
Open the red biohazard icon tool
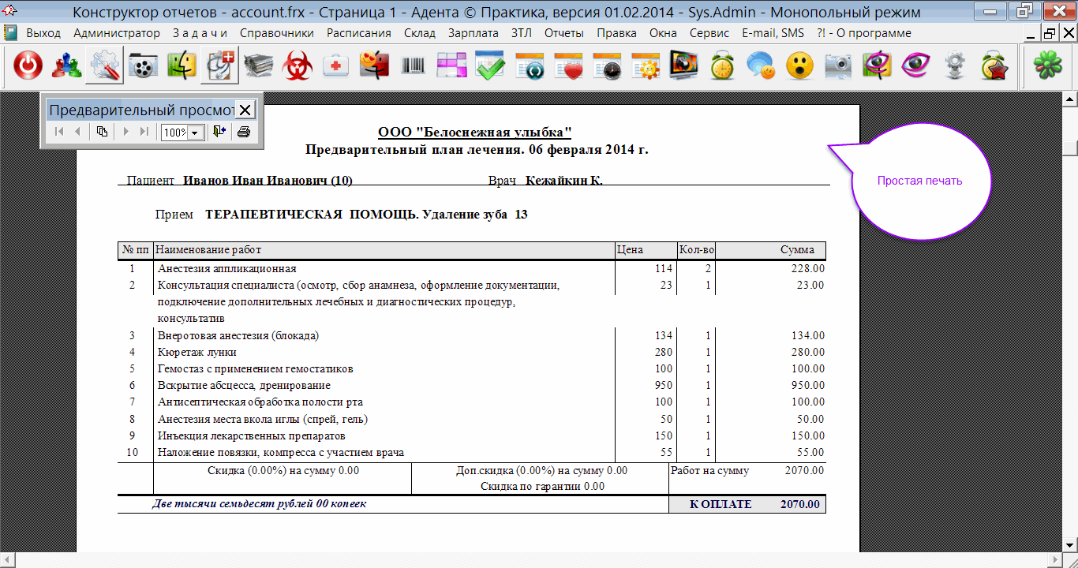point(298,67)
